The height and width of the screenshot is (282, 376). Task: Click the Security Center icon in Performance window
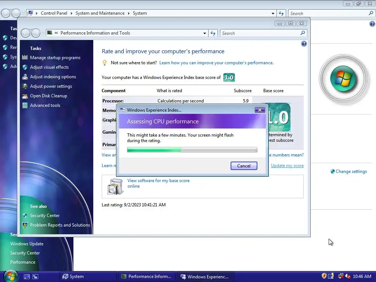(25, 215)
